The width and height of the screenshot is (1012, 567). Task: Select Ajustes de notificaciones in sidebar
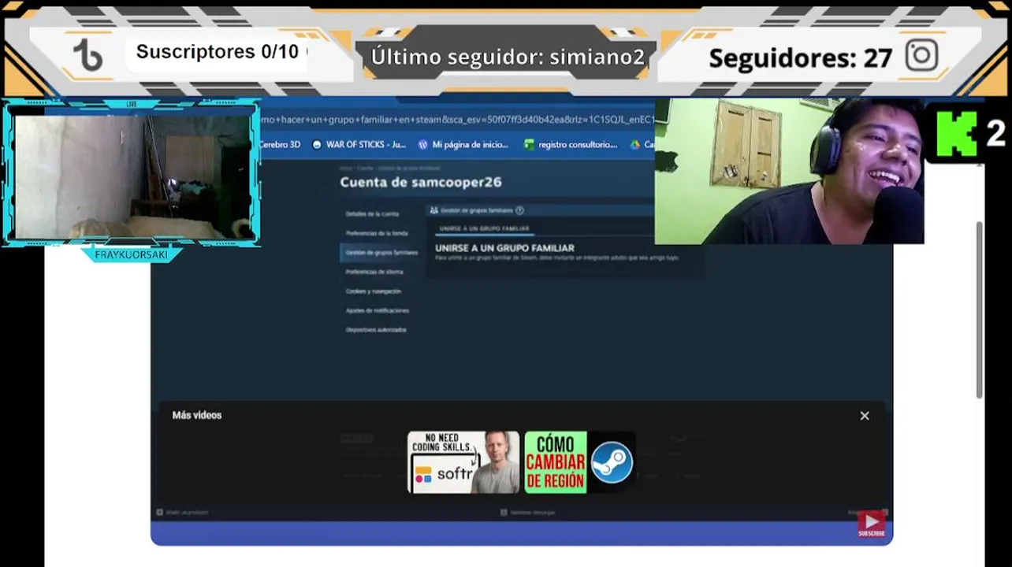[x=378, y=310]
